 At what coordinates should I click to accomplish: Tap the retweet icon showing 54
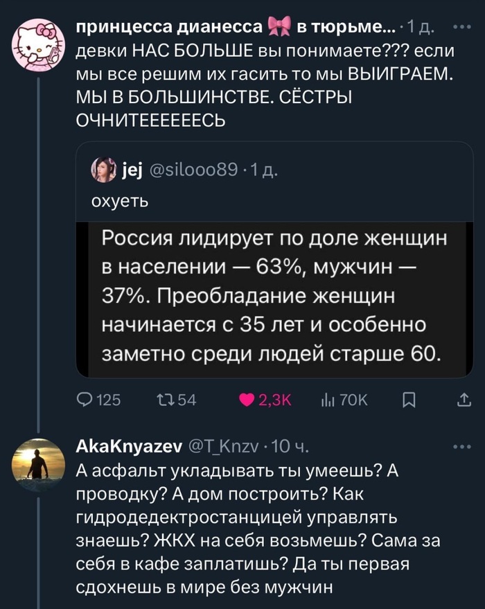tap(165, 399)
